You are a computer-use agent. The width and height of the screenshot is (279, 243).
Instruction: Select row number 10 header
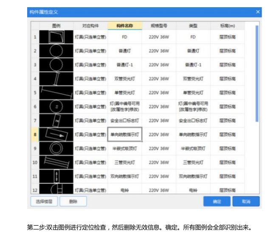35,162
